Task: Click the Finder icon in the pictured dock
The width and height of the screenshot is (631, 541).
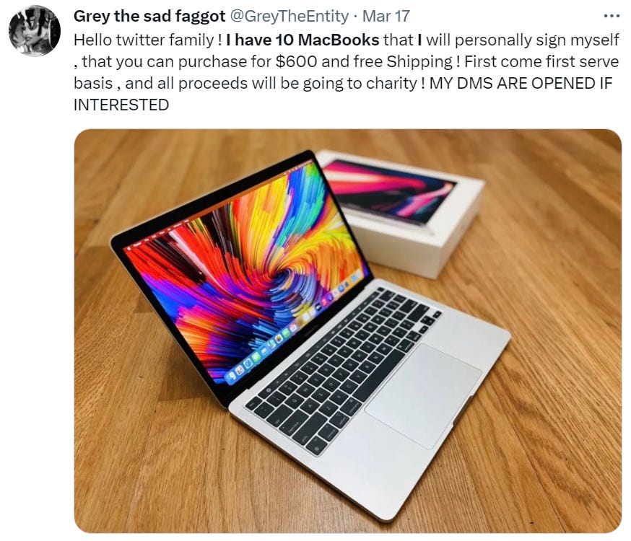Action: [x=232, y=375]
